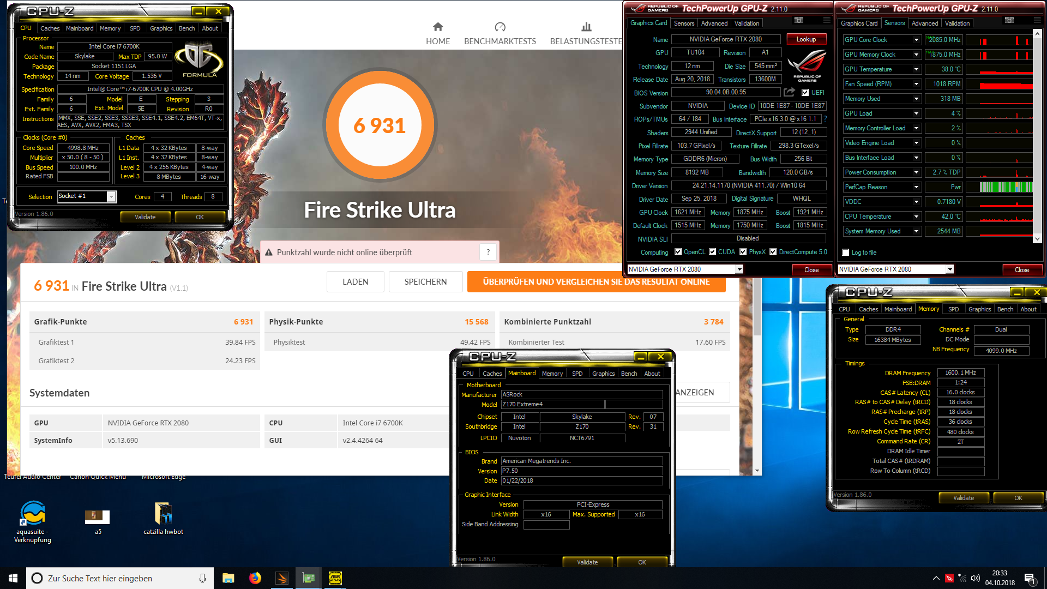
Task: Take screenshot with camera icon in Sensors GPU-Z
Action: click(x=1009, y=21)
